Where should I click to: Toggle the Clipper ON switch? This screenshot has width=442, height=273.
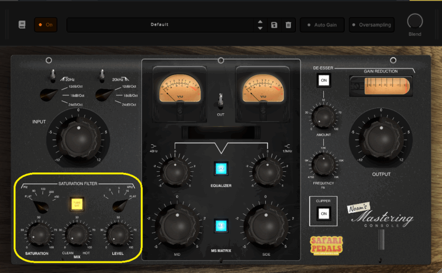[x=324, y=213]
